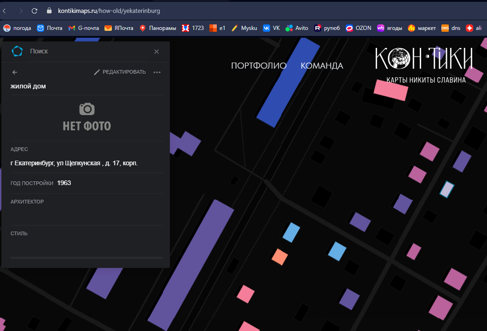Viewport: 487px width, 331px height.
Task: Close the Поиск search panel
Action: (x=157, y=52)
